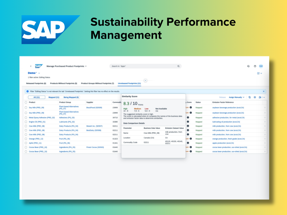
Task: Open Engine Oil (PRD_01) product link
Action: (37, 122)
